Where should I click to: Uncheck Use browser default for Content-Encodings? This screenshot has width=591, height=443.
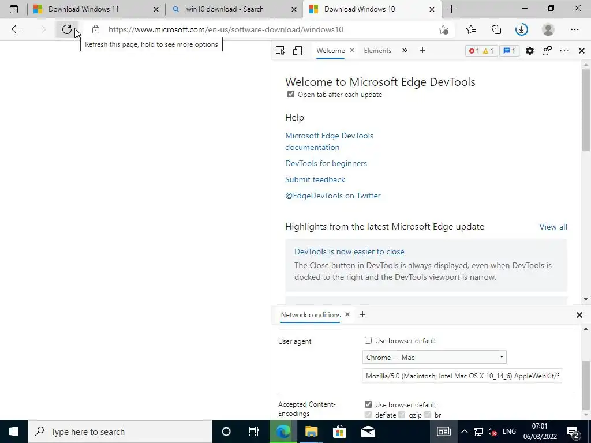coord(368,404)
